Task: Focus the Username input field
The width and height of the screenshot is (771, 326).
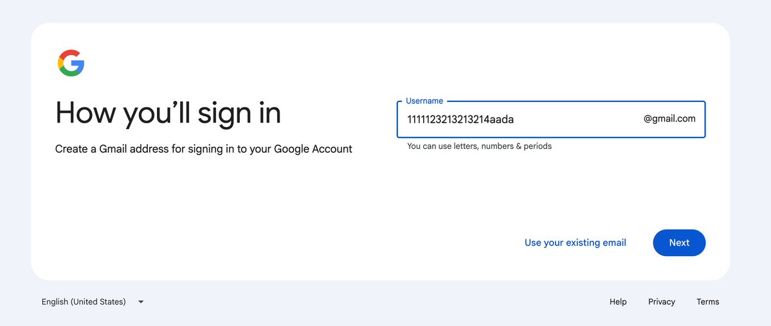Action: coord(551,119)
